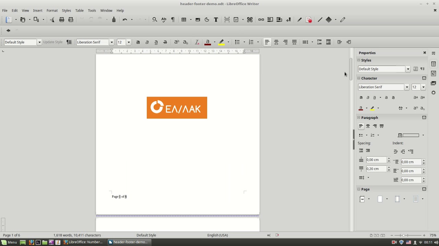
Task: Click the Insert Chart icon
Action: pos(207,20)
